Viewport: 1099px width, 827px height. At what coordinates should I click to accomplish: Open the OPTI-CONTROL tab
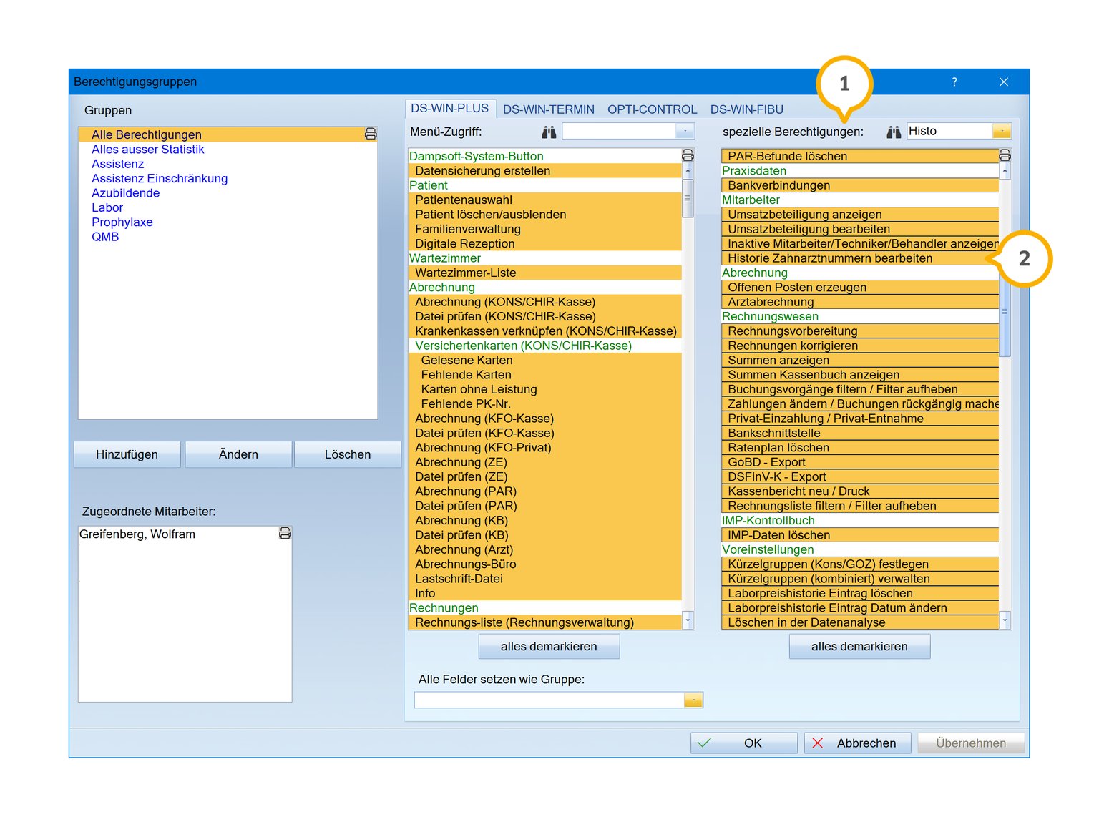[x=652, y=109]
